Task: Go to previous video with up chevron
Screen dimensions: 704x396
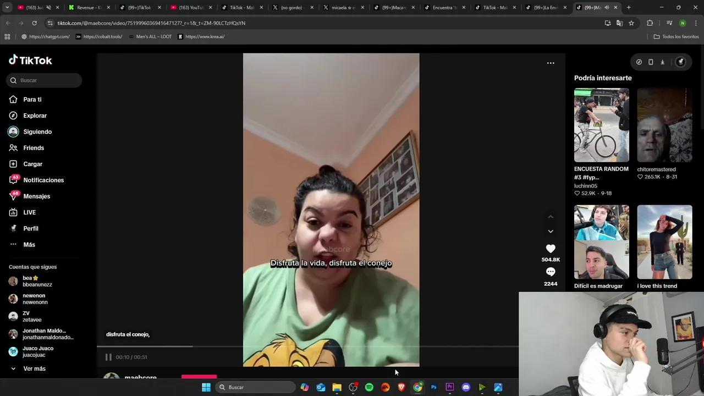Action: click(x=551, y=217)
